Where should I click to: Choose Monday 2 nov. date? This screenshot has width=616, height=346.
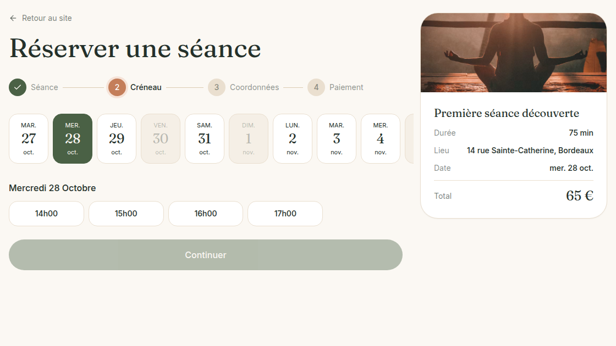pyautogui.click(x=293, y=138)
